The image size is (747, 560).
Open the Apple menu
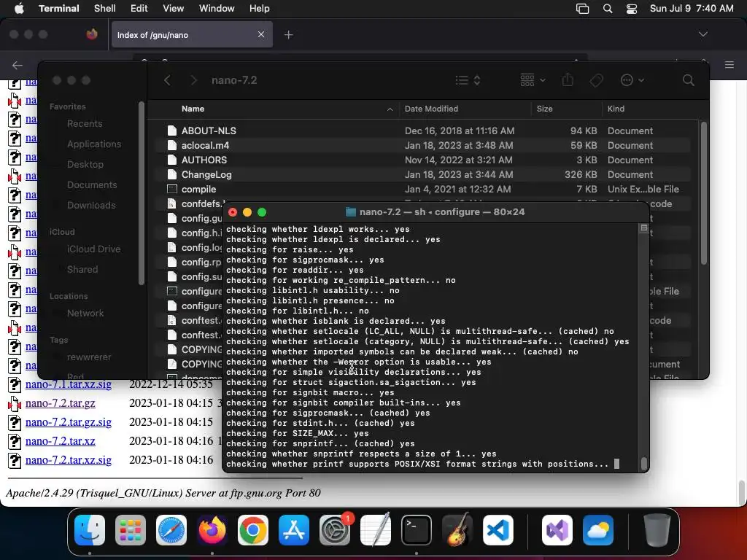point(19,8)
